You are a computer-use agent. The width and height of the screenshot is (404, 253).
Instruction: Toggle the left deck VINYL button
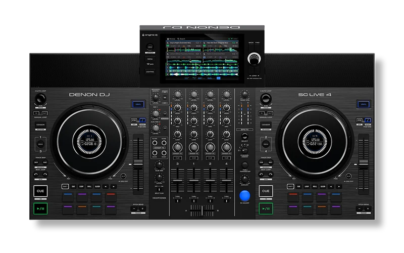[138, 104]
